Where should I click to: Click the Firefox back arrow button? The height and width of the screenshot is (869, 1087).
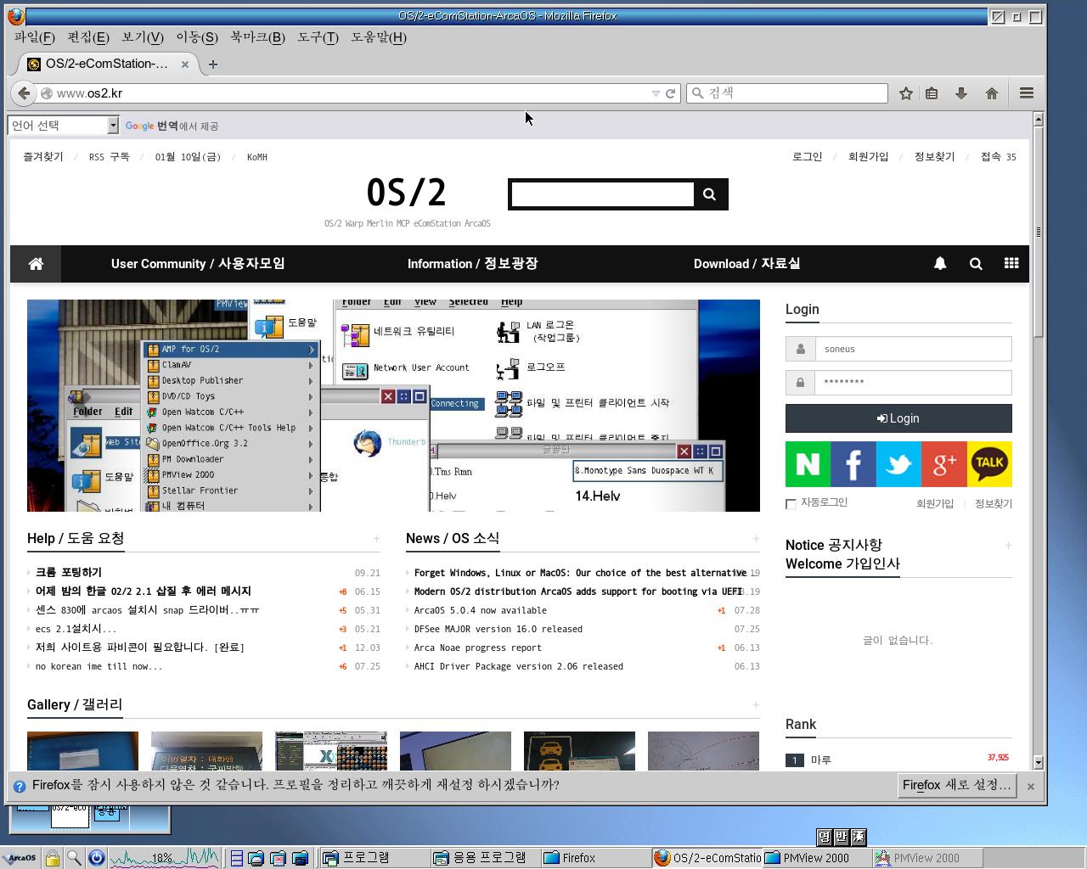[x=24, y=93]
